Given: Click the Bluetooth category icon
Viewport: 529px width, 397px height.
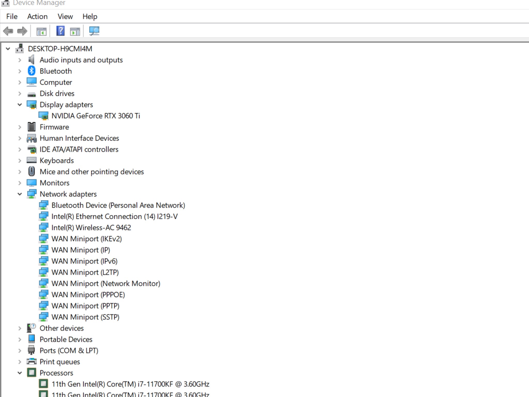Looking at the screenshot, I should click(x=32, y=71).
